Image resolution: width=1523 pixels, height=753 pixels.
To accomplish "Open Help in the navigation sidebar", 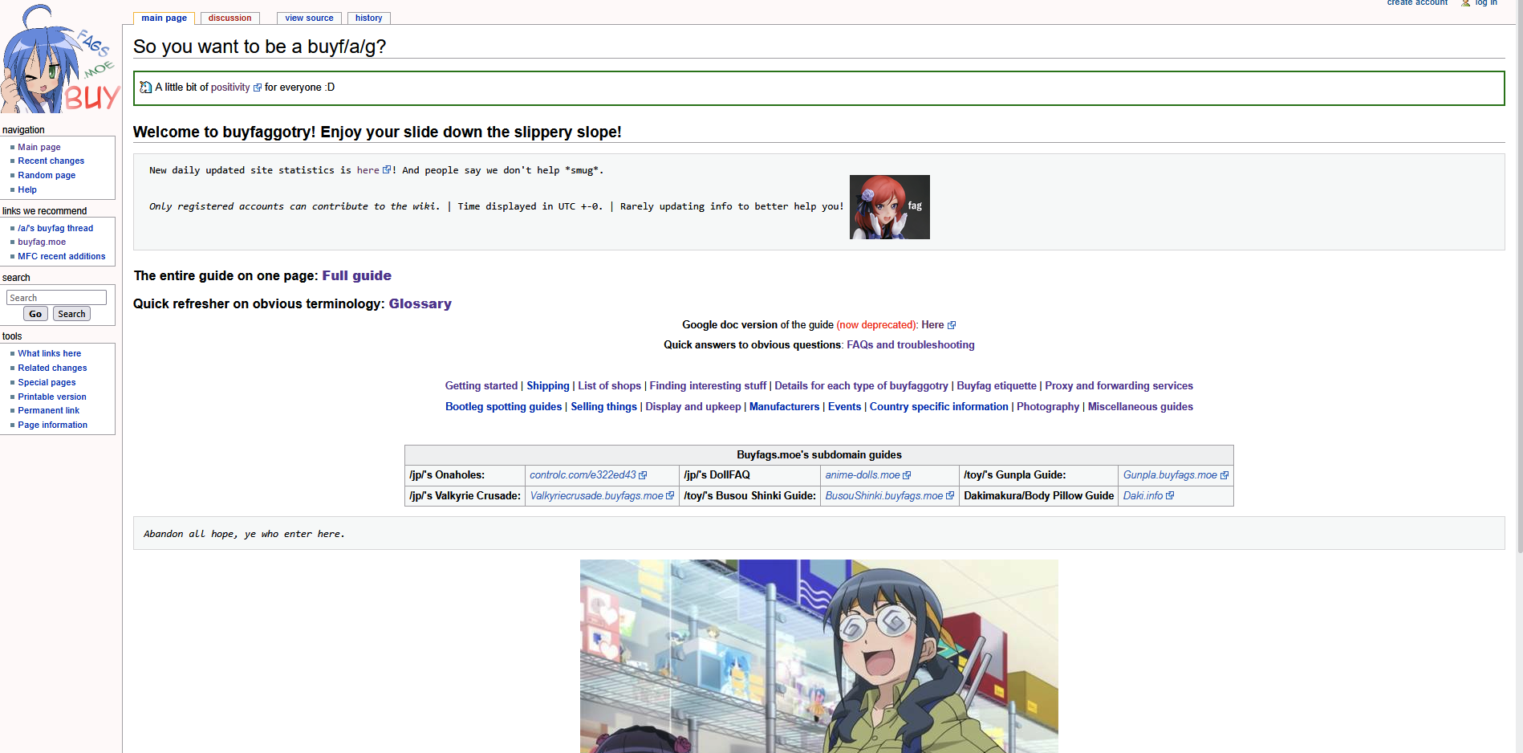I will (x=27, y=190).
